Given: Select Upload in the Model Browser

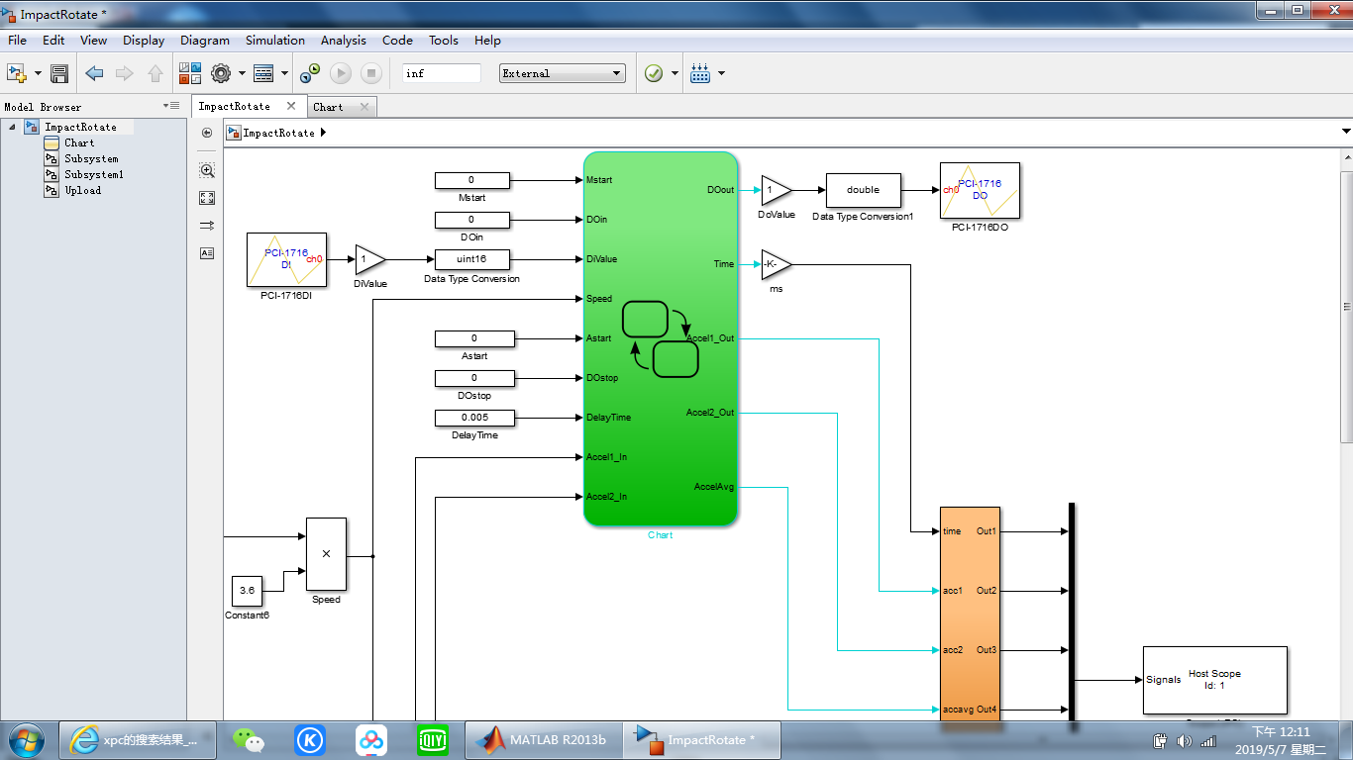Looking at the screenshot, I should click(82, 190).
